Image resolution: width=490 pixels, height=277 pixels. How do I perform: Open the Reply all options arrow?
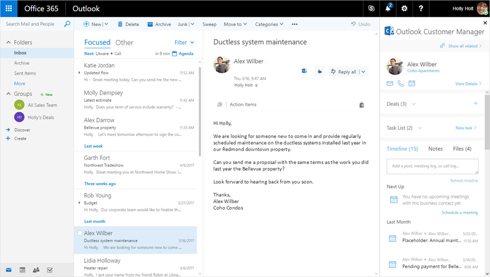(363, 72)
